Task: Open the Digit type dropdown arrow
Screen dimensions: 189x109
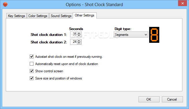Action: pyautogui.click(x=146, y=35)
